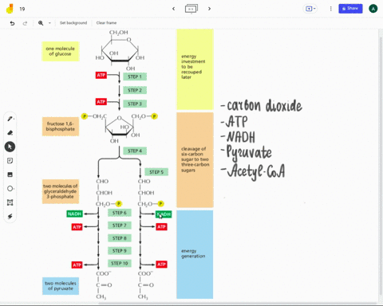Select handwritten 'ATP' text
383x306 pixels.
[x=237, y=122]
